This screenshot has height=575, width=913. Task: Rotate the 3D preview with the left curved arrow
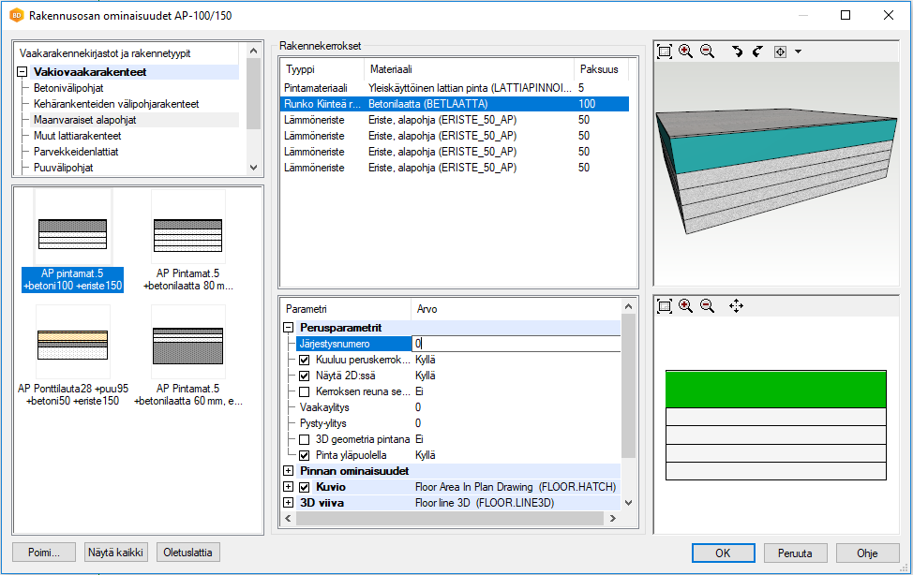click(x=738, y=52)
